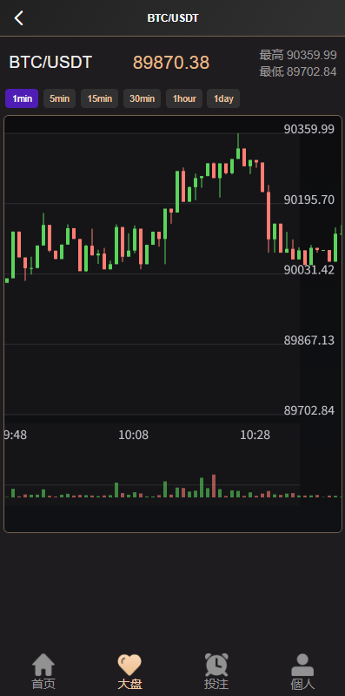Click the current price 89870.38
Image resolution: width=345 pixels, height=696 pixels.
tap(171, 63)
